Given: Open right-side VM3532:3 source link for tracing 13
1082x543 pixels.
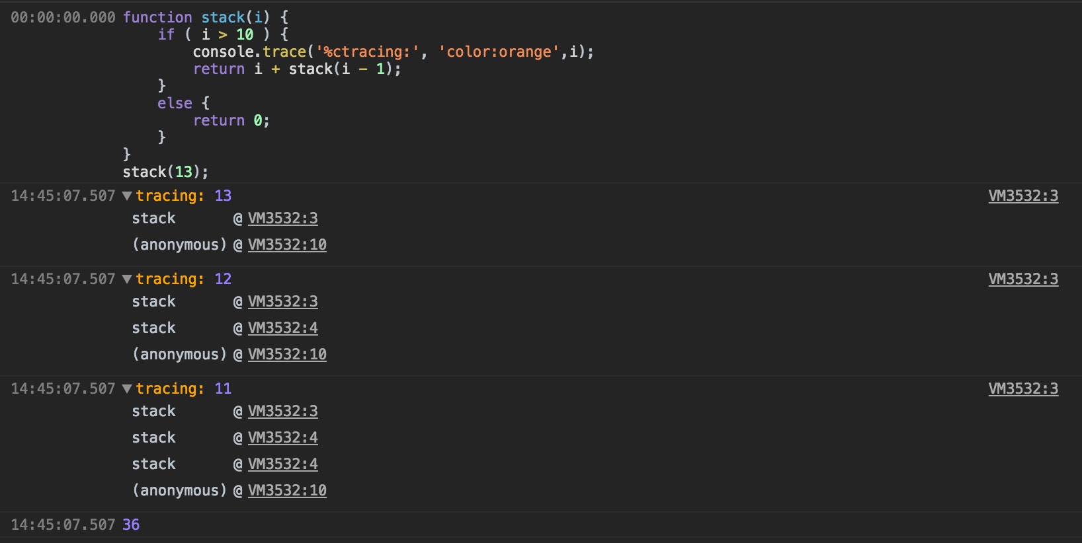Looking at the screenshot, I should pyautogui.click(x=1022, y=196).
